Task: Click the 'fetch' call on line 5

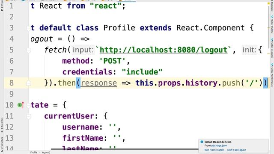Action: [55, 50]
